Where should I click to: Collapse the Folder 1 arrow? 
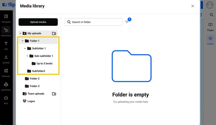(x=22, y=41)
